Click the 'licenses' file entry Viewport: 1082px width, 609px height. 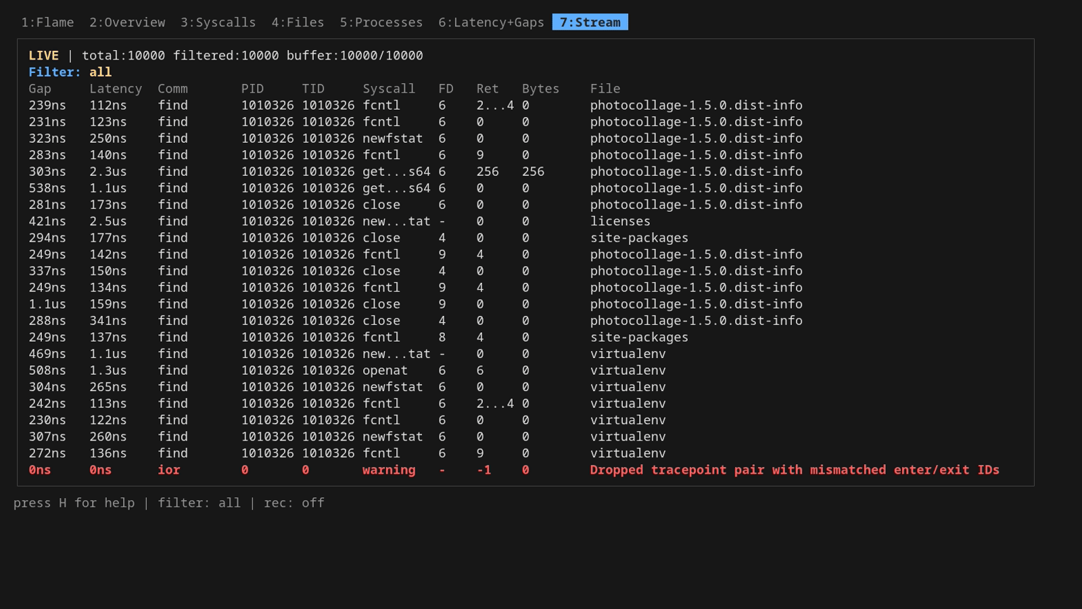620,221
